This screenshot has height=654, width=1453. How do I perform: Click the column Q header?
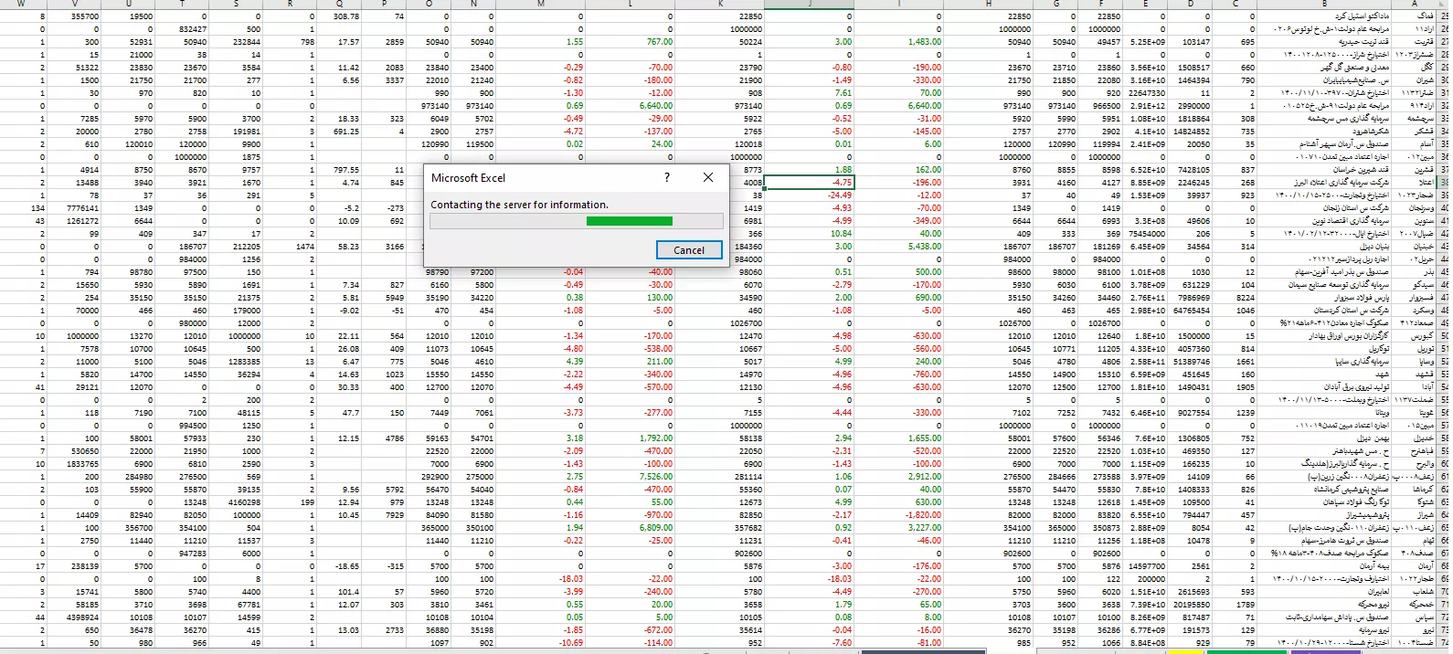(x=339, y=4)
